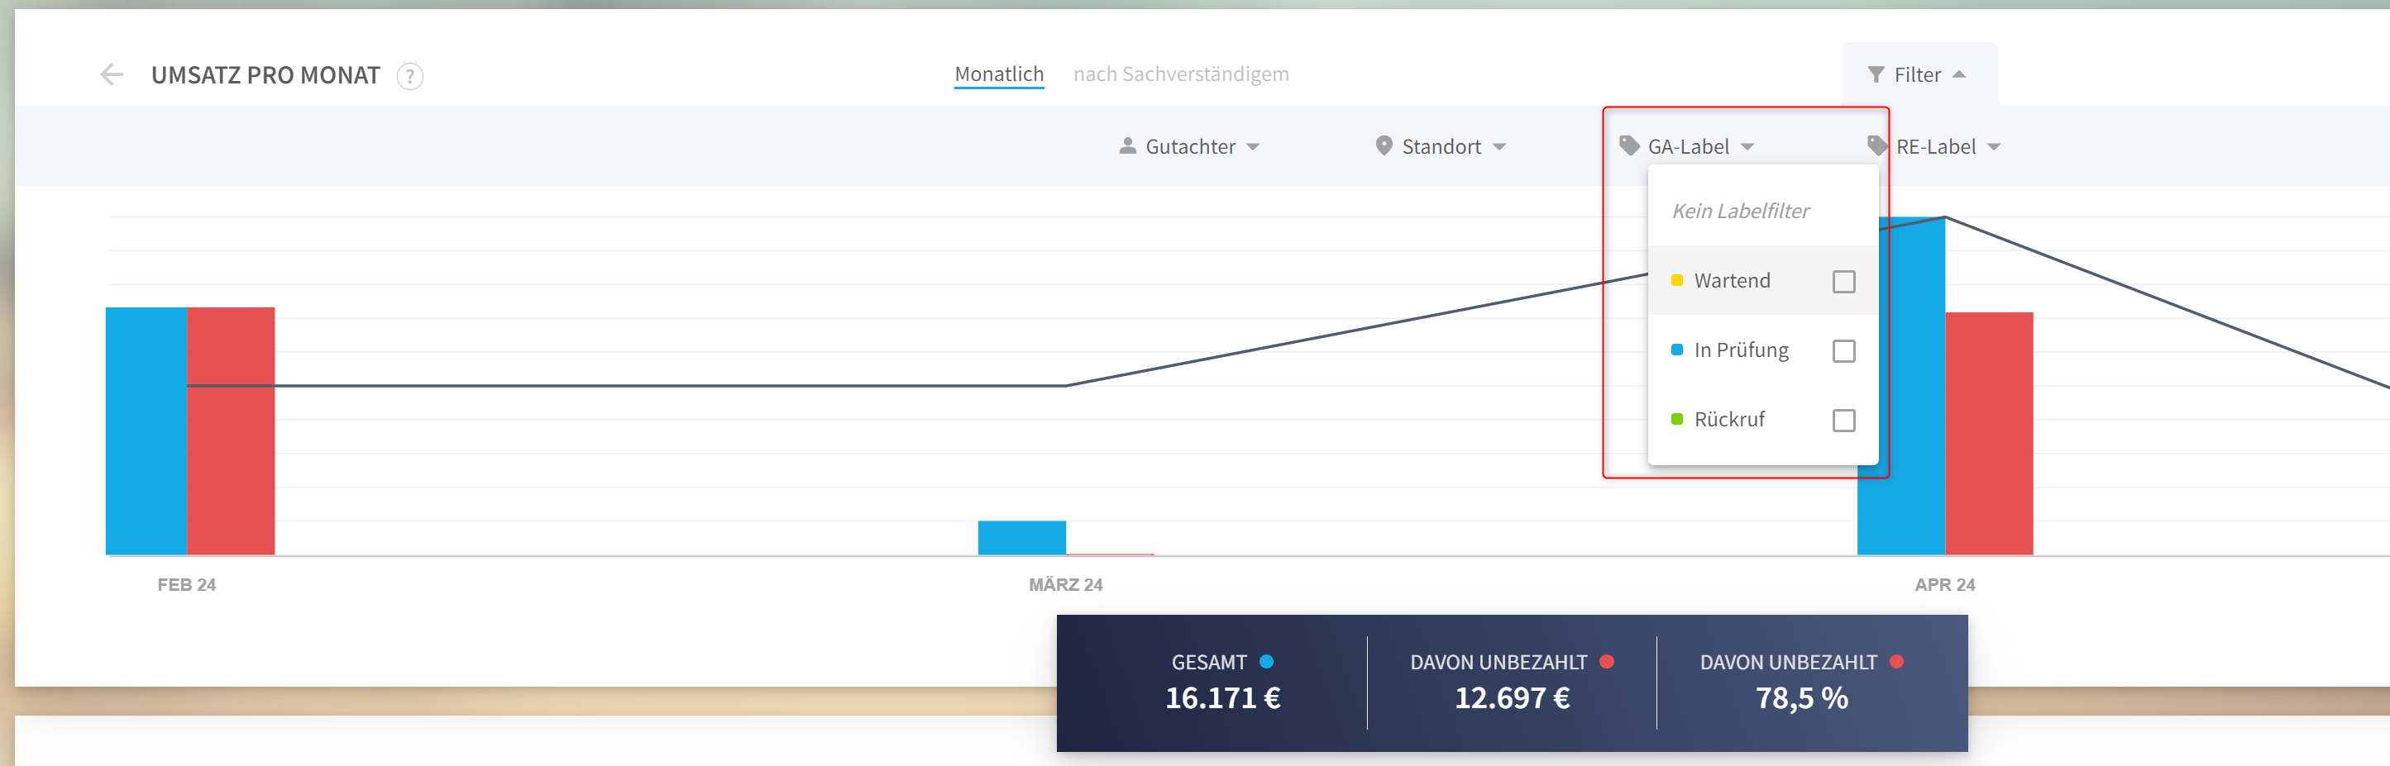Go back using the left arrow icon

pos(112,74)
